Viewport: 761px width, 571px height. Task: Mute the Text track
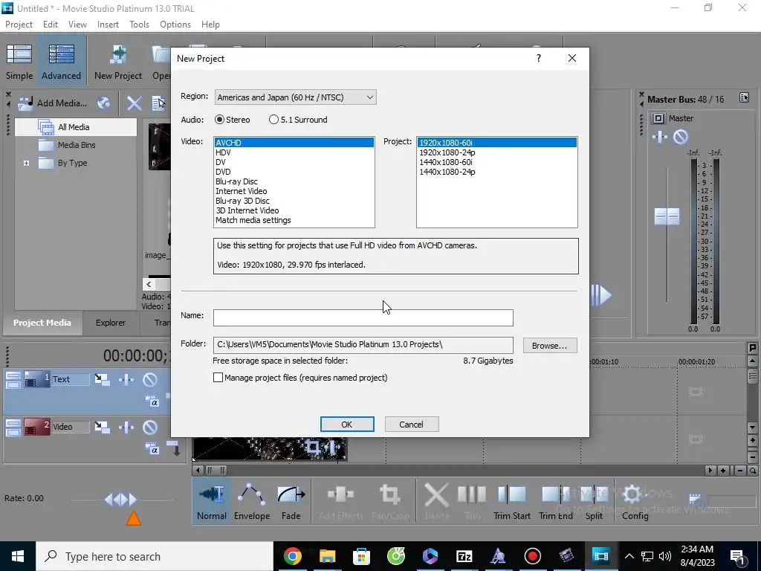pyautogui.click(x=150, y=379)
